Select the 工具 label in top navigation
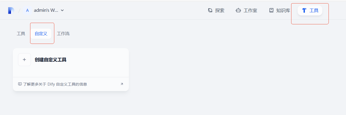 click(x=314, y=10)
